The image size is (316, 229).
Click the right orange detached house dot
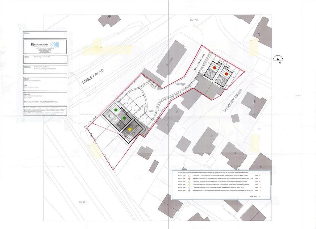coord(226,74)
